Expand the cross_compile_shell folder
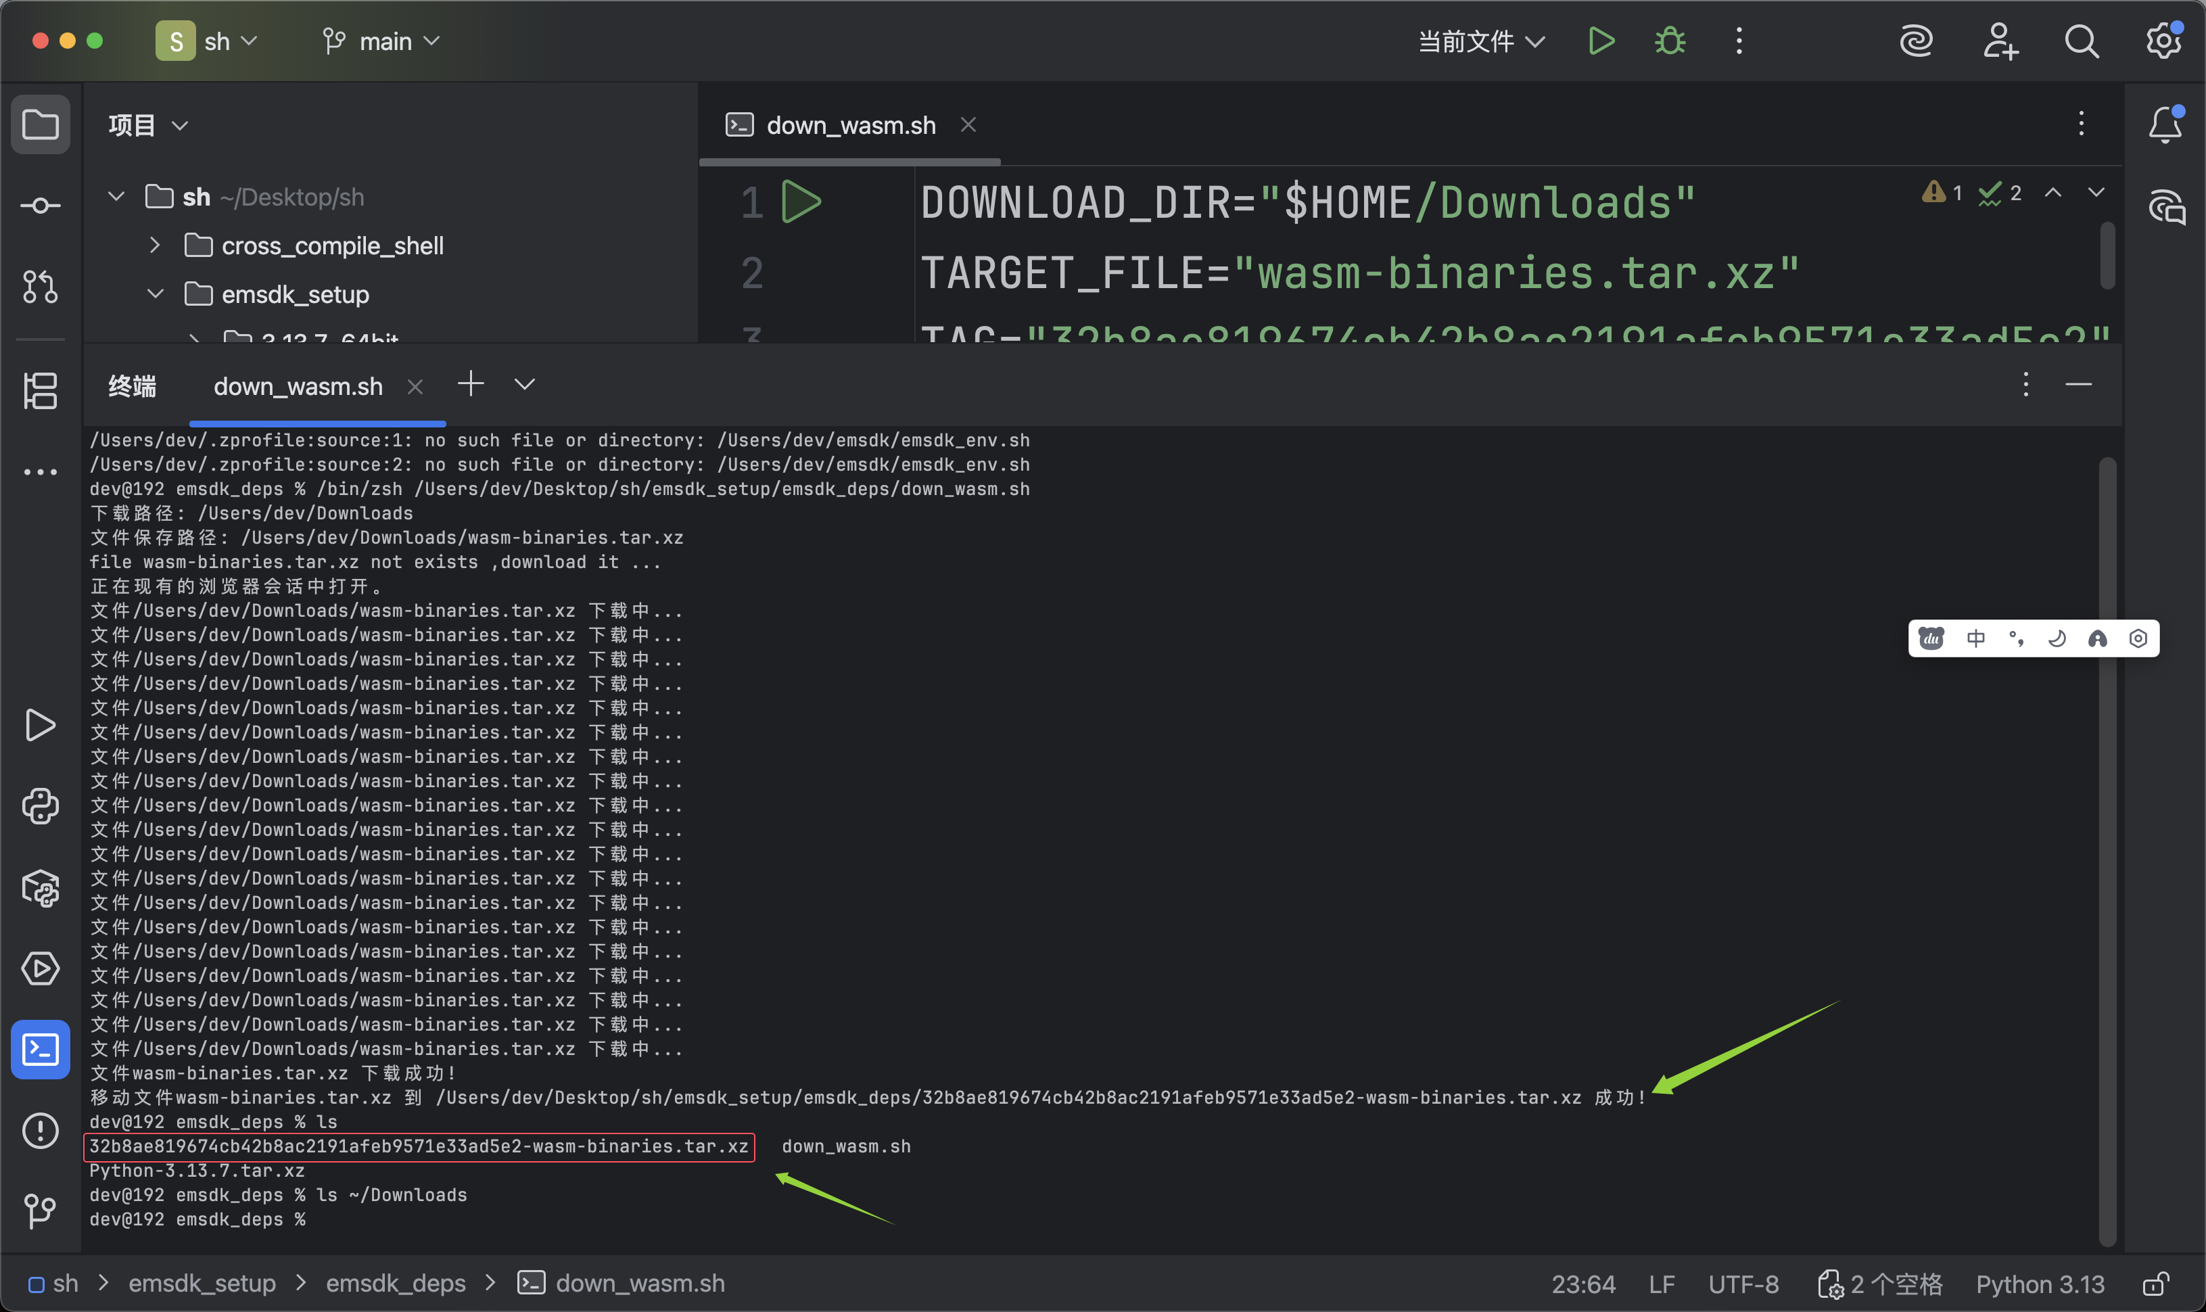This screenshot has width=2206, height=1312. (156, 245)
